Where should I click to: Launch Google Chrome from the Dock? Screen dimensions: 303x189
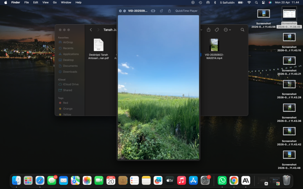click(234, 180)
